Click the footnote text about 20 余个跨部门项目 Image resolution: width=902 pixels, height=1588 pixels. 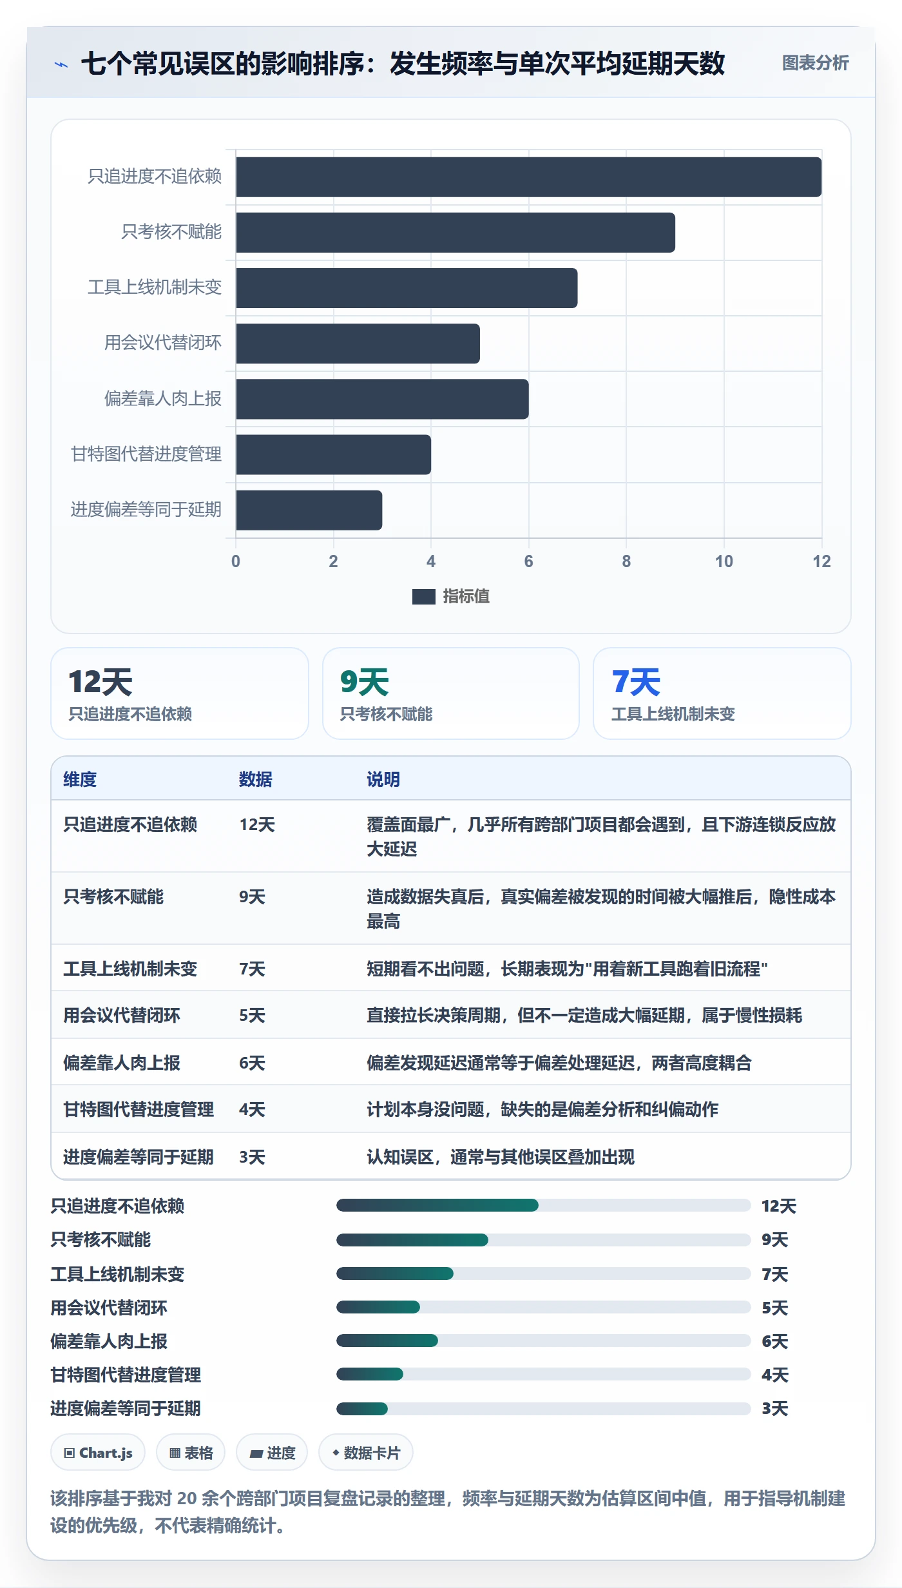coord(448,1512)
